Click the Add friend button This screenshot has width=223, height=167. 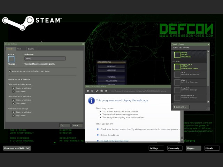[181, 107]
